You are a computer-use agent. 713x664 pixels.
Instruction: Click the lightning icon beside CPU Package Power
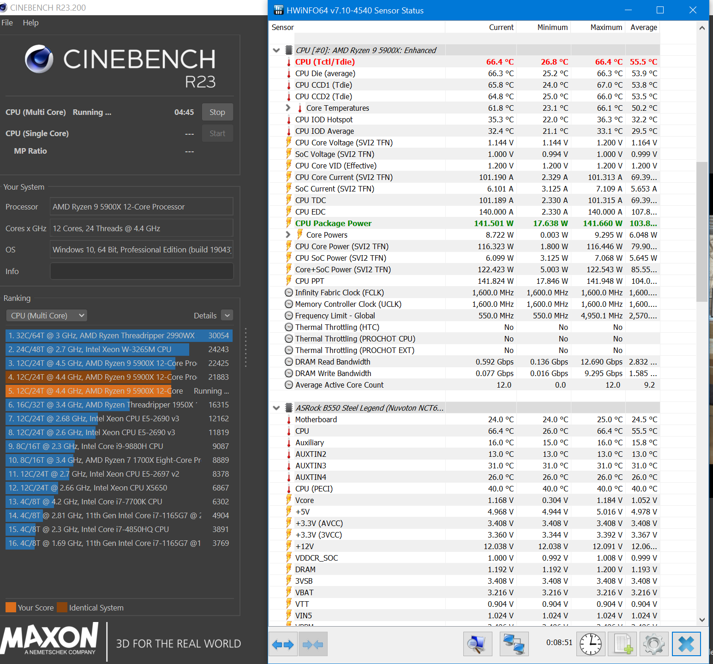tap(289, 223)
